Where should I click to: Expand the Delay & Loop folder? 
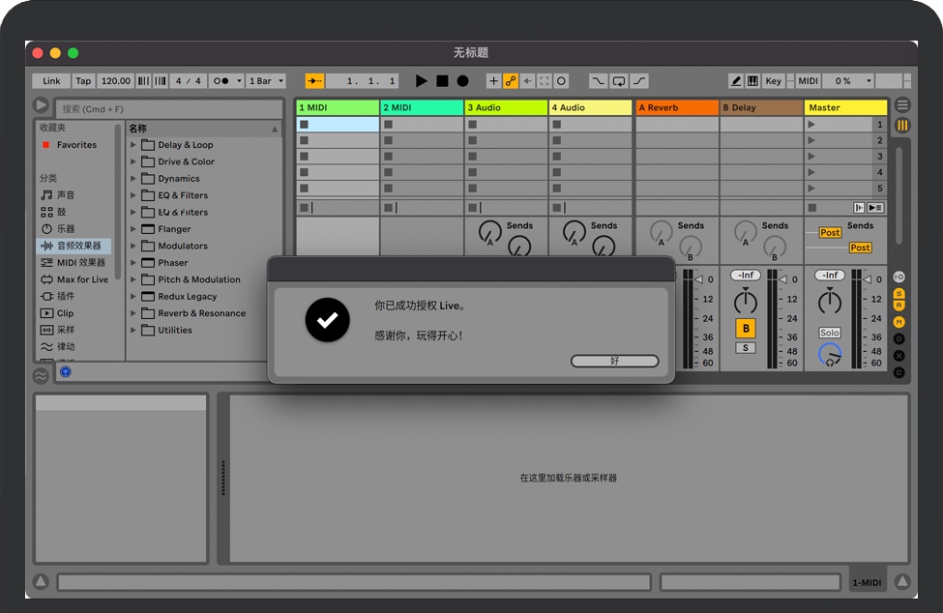pos(133,145)
